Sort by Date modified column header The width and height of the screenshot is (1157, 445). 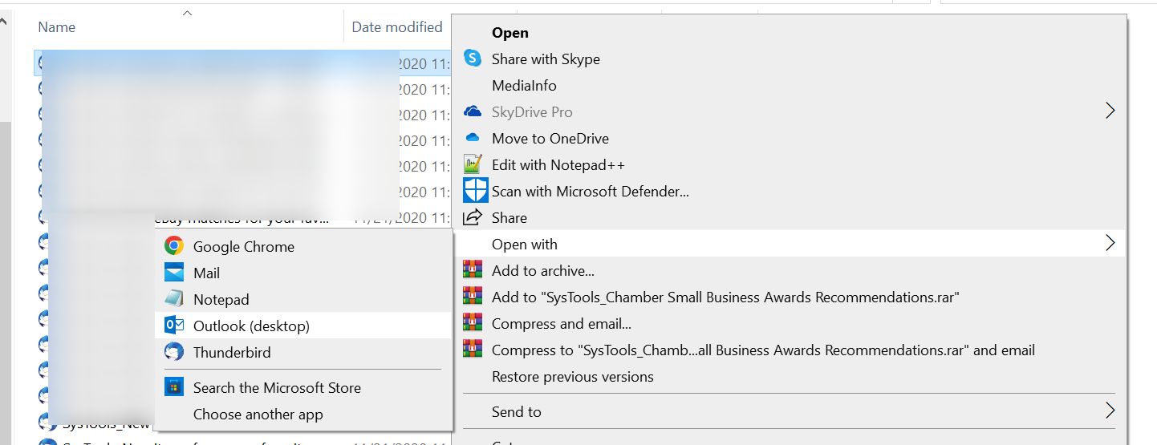pos(399,26)
